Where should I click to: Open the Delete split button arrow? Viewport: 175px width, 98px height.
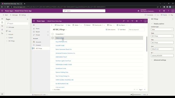tap(81, 25)
